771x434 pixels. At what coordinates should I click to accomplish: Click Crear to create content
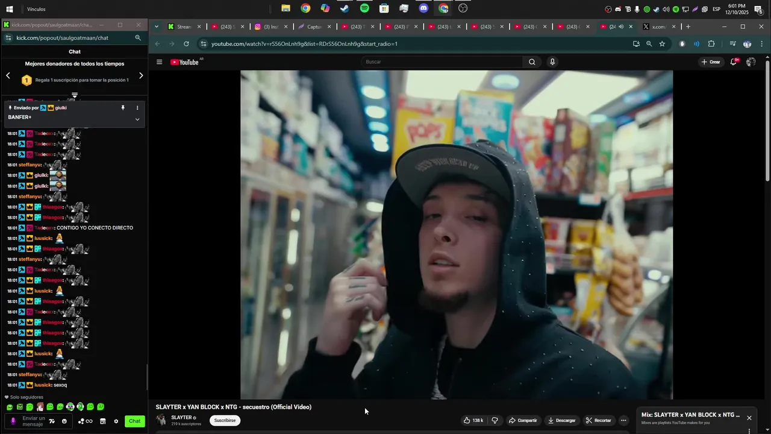pyautogui.click(x=711, y=62)
